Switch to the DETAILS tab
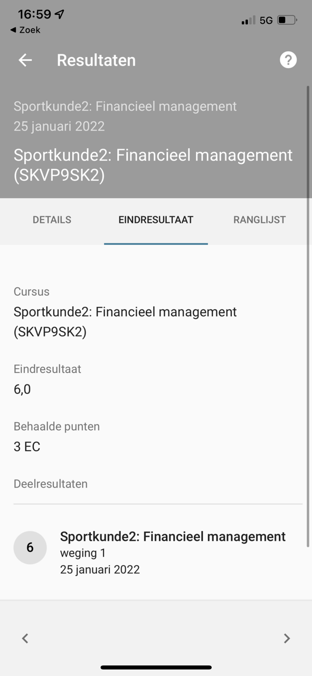This screenshot has height=676, width=312. pyautogui.click(x=52, y=220)
